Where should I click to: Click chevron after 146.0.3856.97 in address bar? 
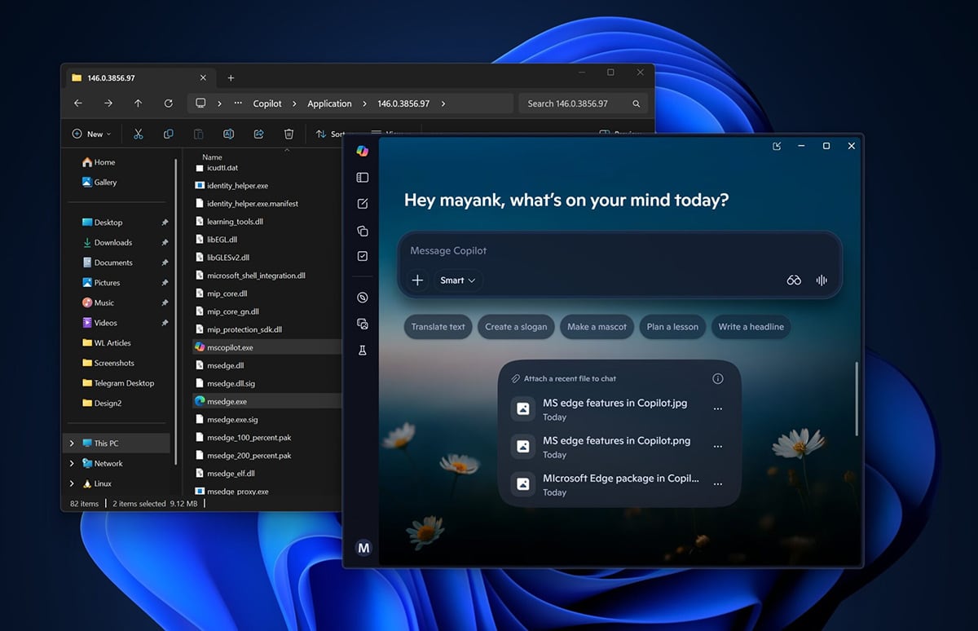[x=443, y=104]
